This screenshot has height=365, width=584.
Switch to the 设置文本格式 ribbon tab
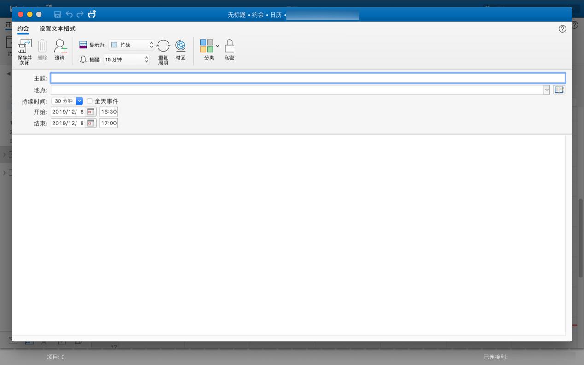click(56, 29)
